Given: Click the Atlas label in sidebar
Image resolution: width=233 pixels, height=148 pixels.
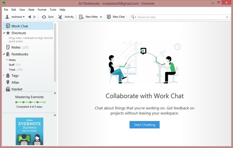Looking at the screenshot, I should pos(15,82).
